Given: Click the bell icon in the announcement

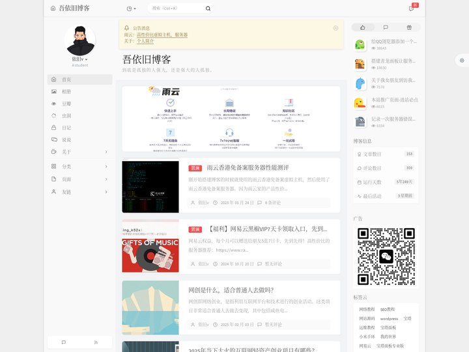Looking at the screenshot, I should pos(126,28).
